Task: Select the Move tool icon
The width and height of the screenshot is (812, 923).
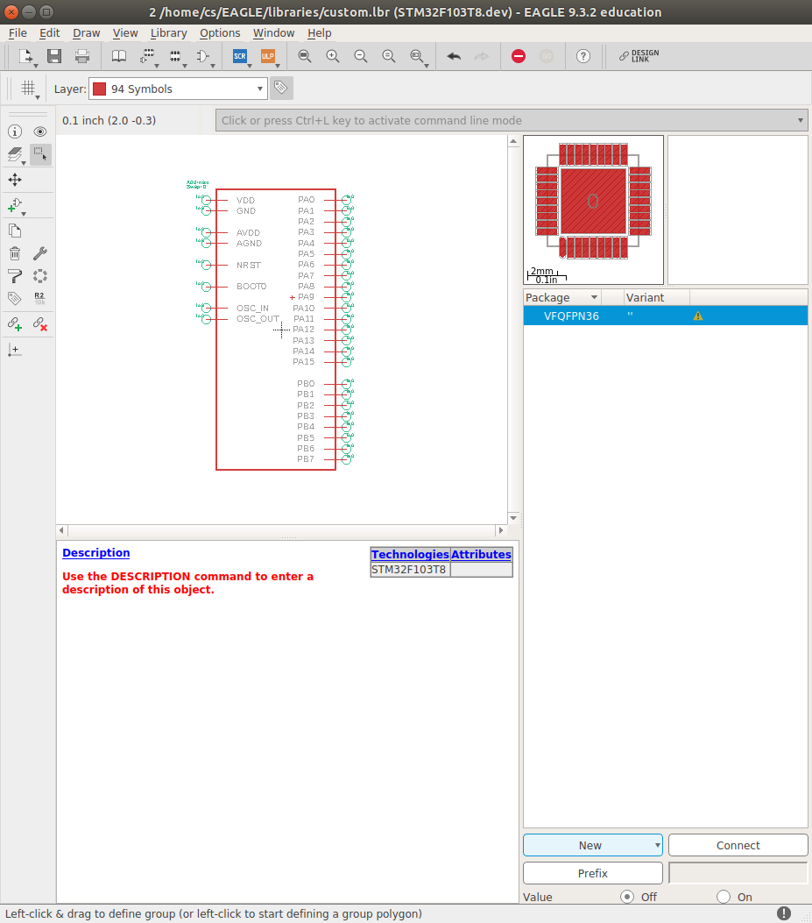Action: 15,180
